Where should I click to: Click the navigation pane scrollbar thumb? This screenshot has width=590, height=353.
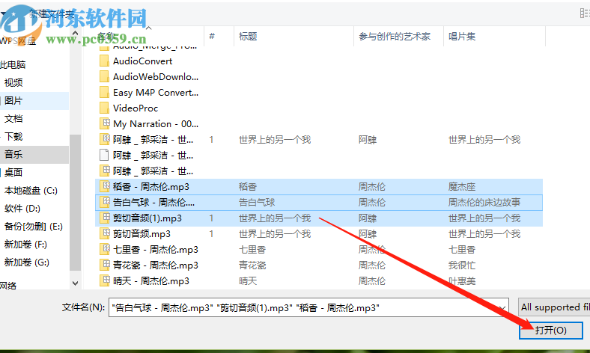76,202
